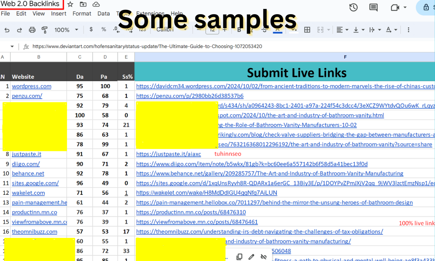The image size is (435, 261).
Task: Apply currency format with the dollar icon
Action: pyautogui.click(x=91, y=30)
